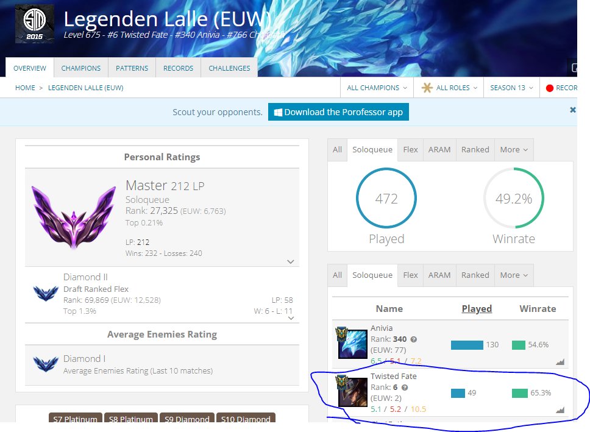
Task: Click Anivia's blue played bar
Action: click(467, 345)
